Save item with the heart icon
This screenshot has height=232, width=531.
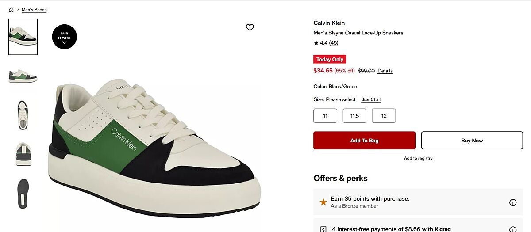250,27
